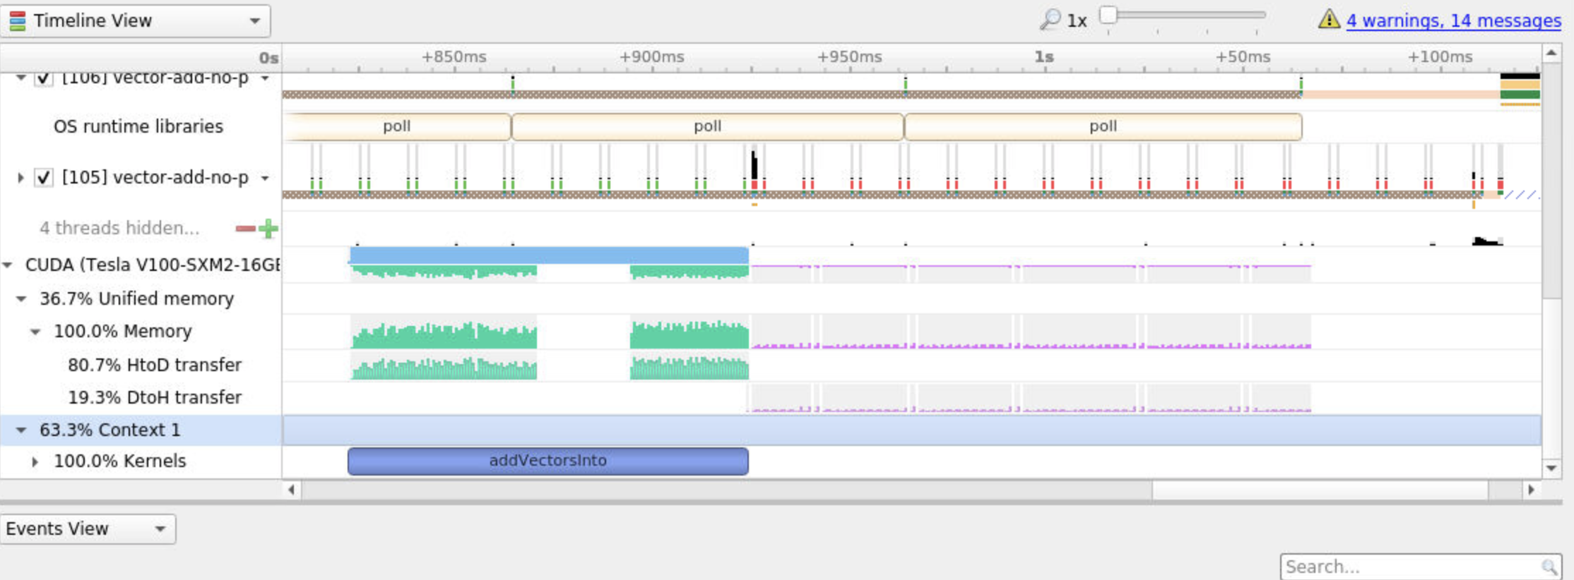Click the +850ms ruler label
Viewport: 1574px width, 580px height.
click(454, 57)
